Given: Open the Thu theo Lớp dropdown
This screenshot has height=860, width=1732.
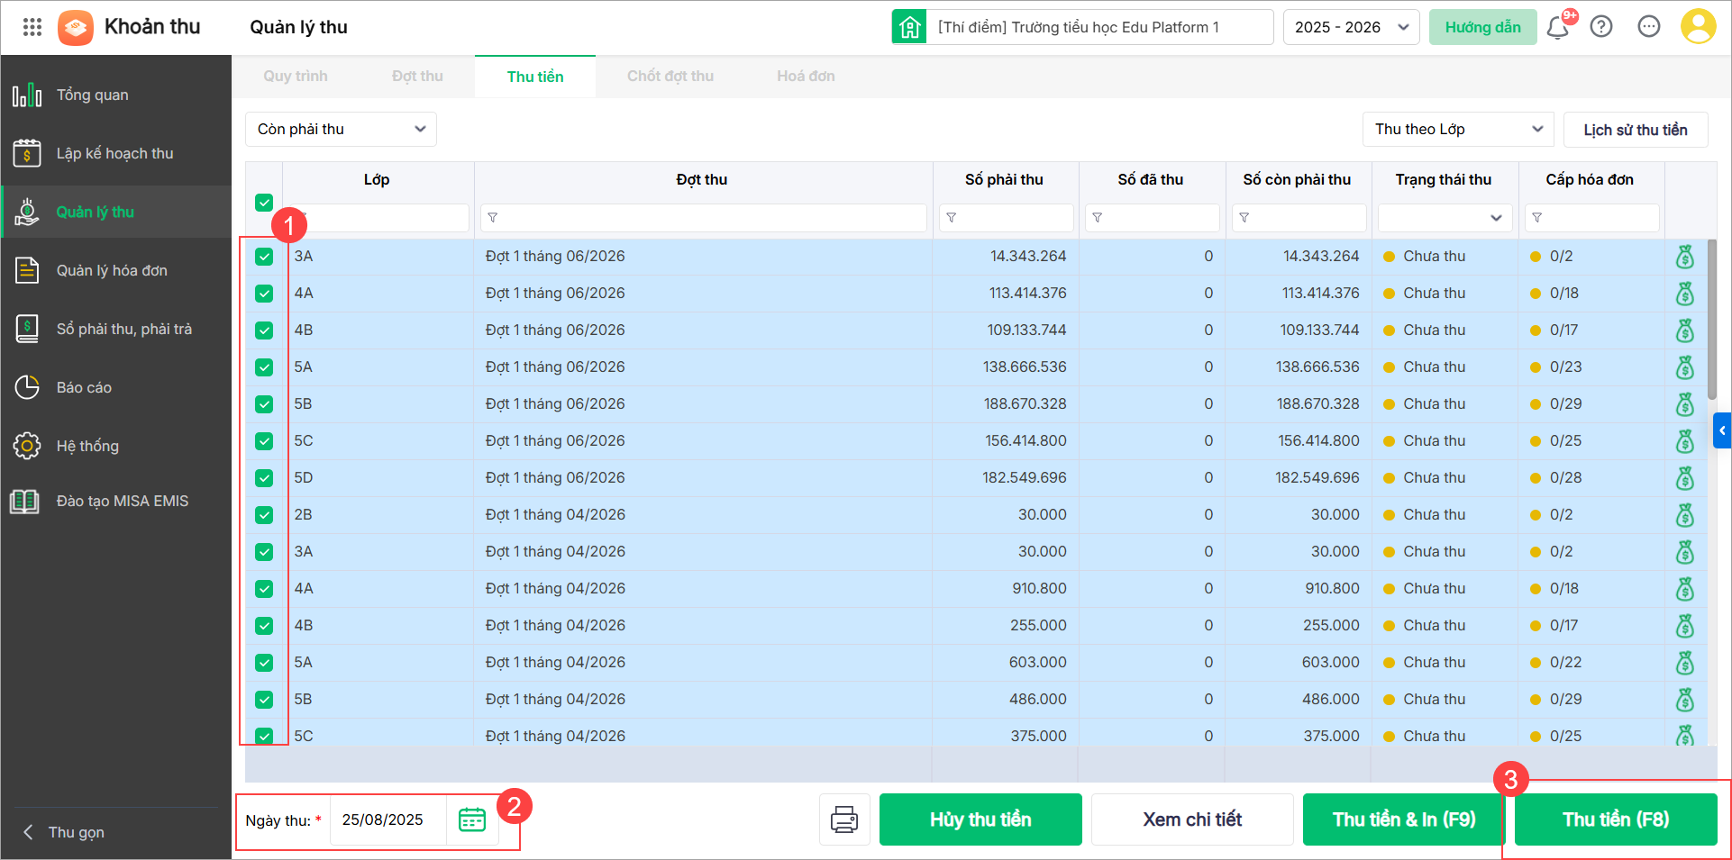Looking at the screenshot, I should point(1457,129).
